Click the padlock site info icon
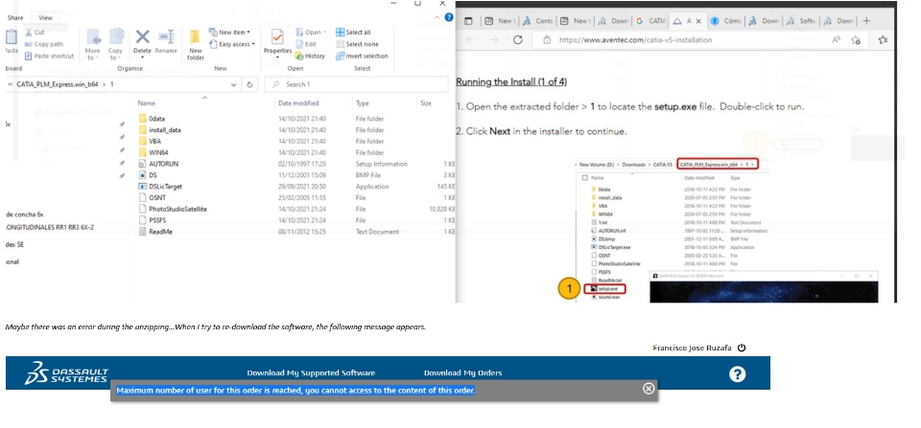The height and width of the screenshot is (428, 921). click(547, 40)
